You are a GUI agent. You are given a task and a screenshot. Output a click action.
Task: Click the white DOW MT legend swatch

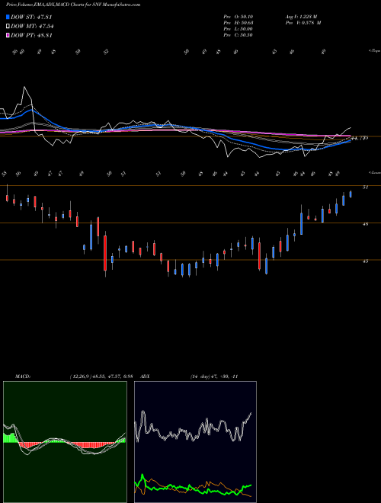(8, 27)
